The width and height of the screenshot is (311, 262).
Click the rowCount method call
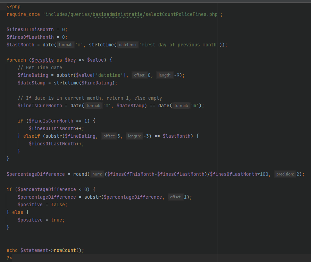pos(65,250)
